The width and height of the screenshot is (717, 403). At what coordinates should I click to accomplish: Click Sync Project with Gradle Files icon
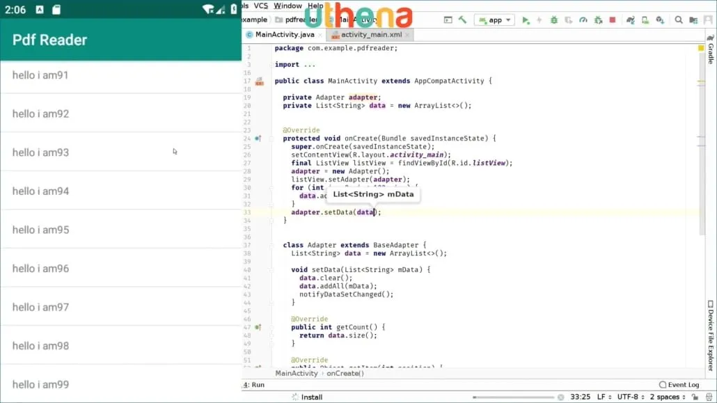(x=631, y=20)
